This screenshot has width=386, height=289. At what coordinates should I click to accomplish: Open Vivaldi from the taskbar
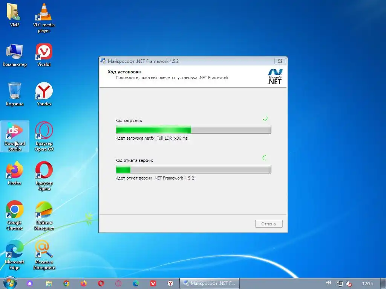point(153,283)
